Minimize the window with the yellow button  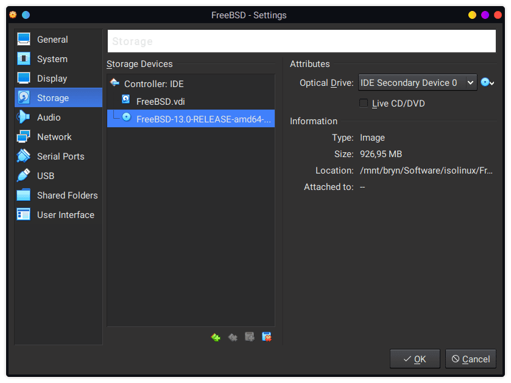point(472,15)
